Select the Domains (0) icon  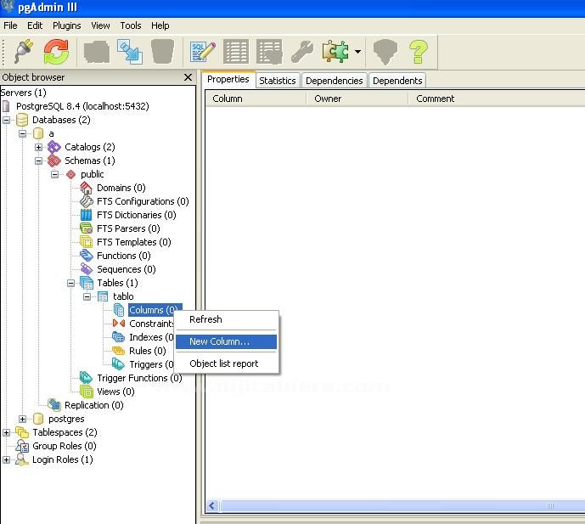[87, 188]
